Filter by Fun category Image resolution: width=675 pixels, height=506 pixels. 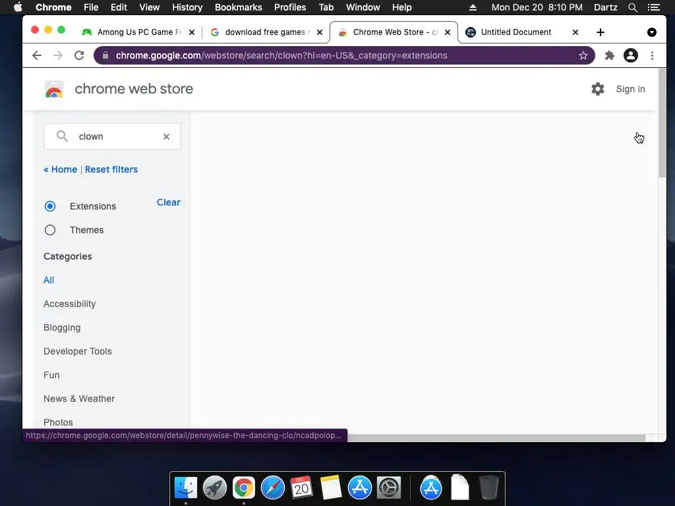[x=51, y=375]
